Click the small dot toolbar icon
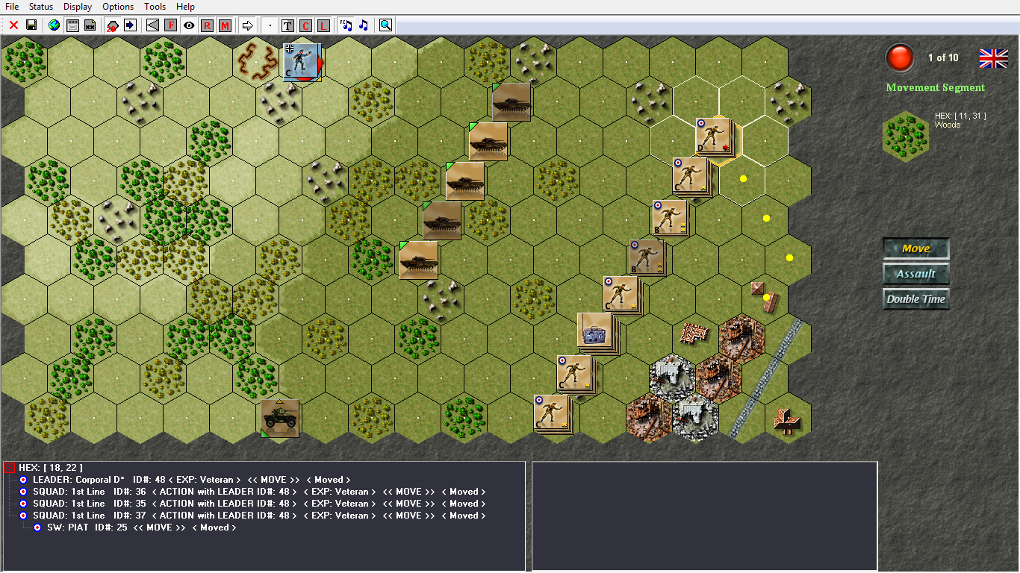Viewport: 1020px width, 573px height. pos(270,25)
